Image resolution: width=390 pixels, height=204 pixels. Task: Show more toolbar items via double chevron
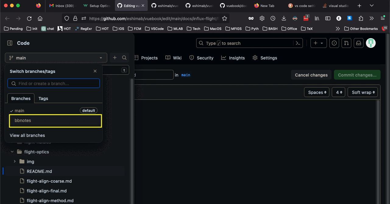(x=371, y=18)
